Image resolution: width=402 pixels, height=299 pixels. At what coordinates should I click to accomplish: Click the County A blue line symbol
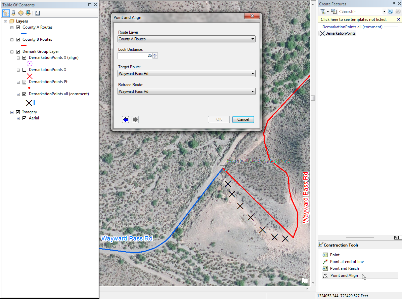coord(24,33)
